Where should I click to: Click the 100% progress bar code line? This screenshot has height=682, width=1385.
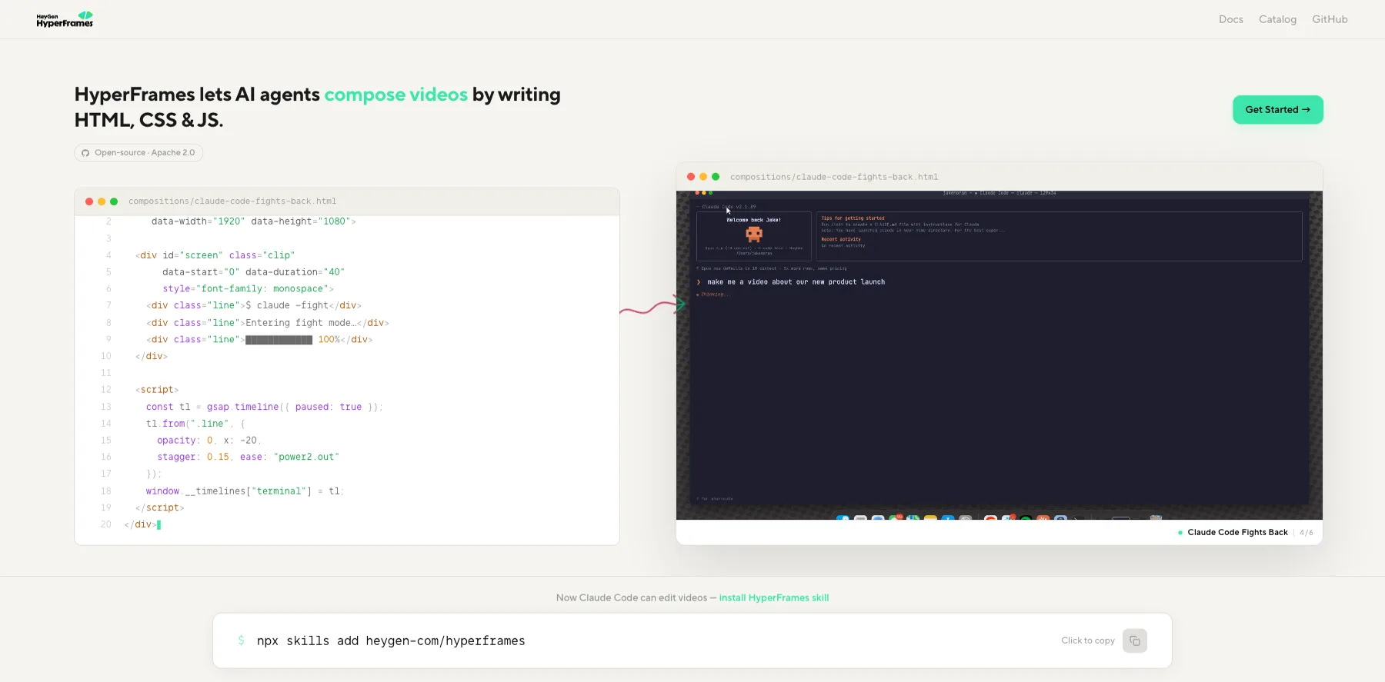[x=259, y=340]
